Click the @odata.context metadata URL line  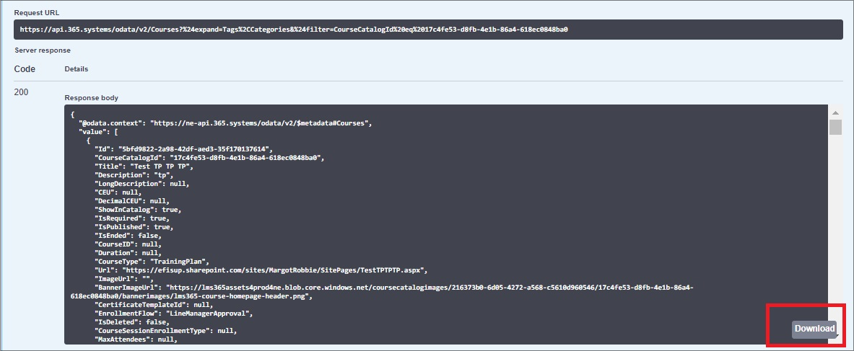coord(225,123)
